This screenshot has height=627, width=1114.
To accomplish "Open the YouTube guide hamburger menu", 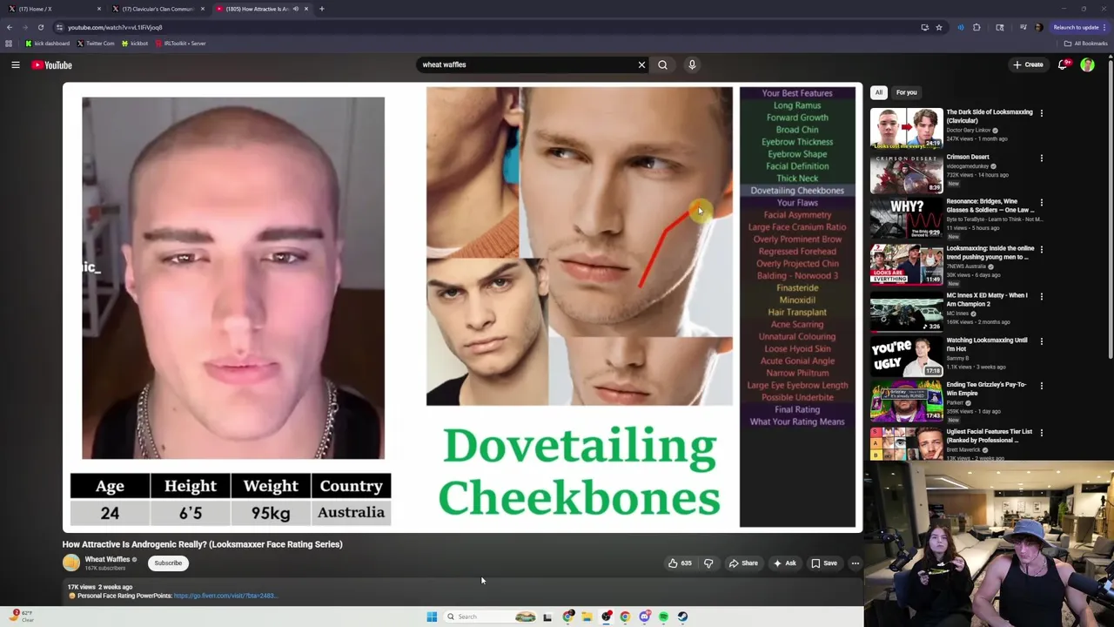I will pos(16,64).
